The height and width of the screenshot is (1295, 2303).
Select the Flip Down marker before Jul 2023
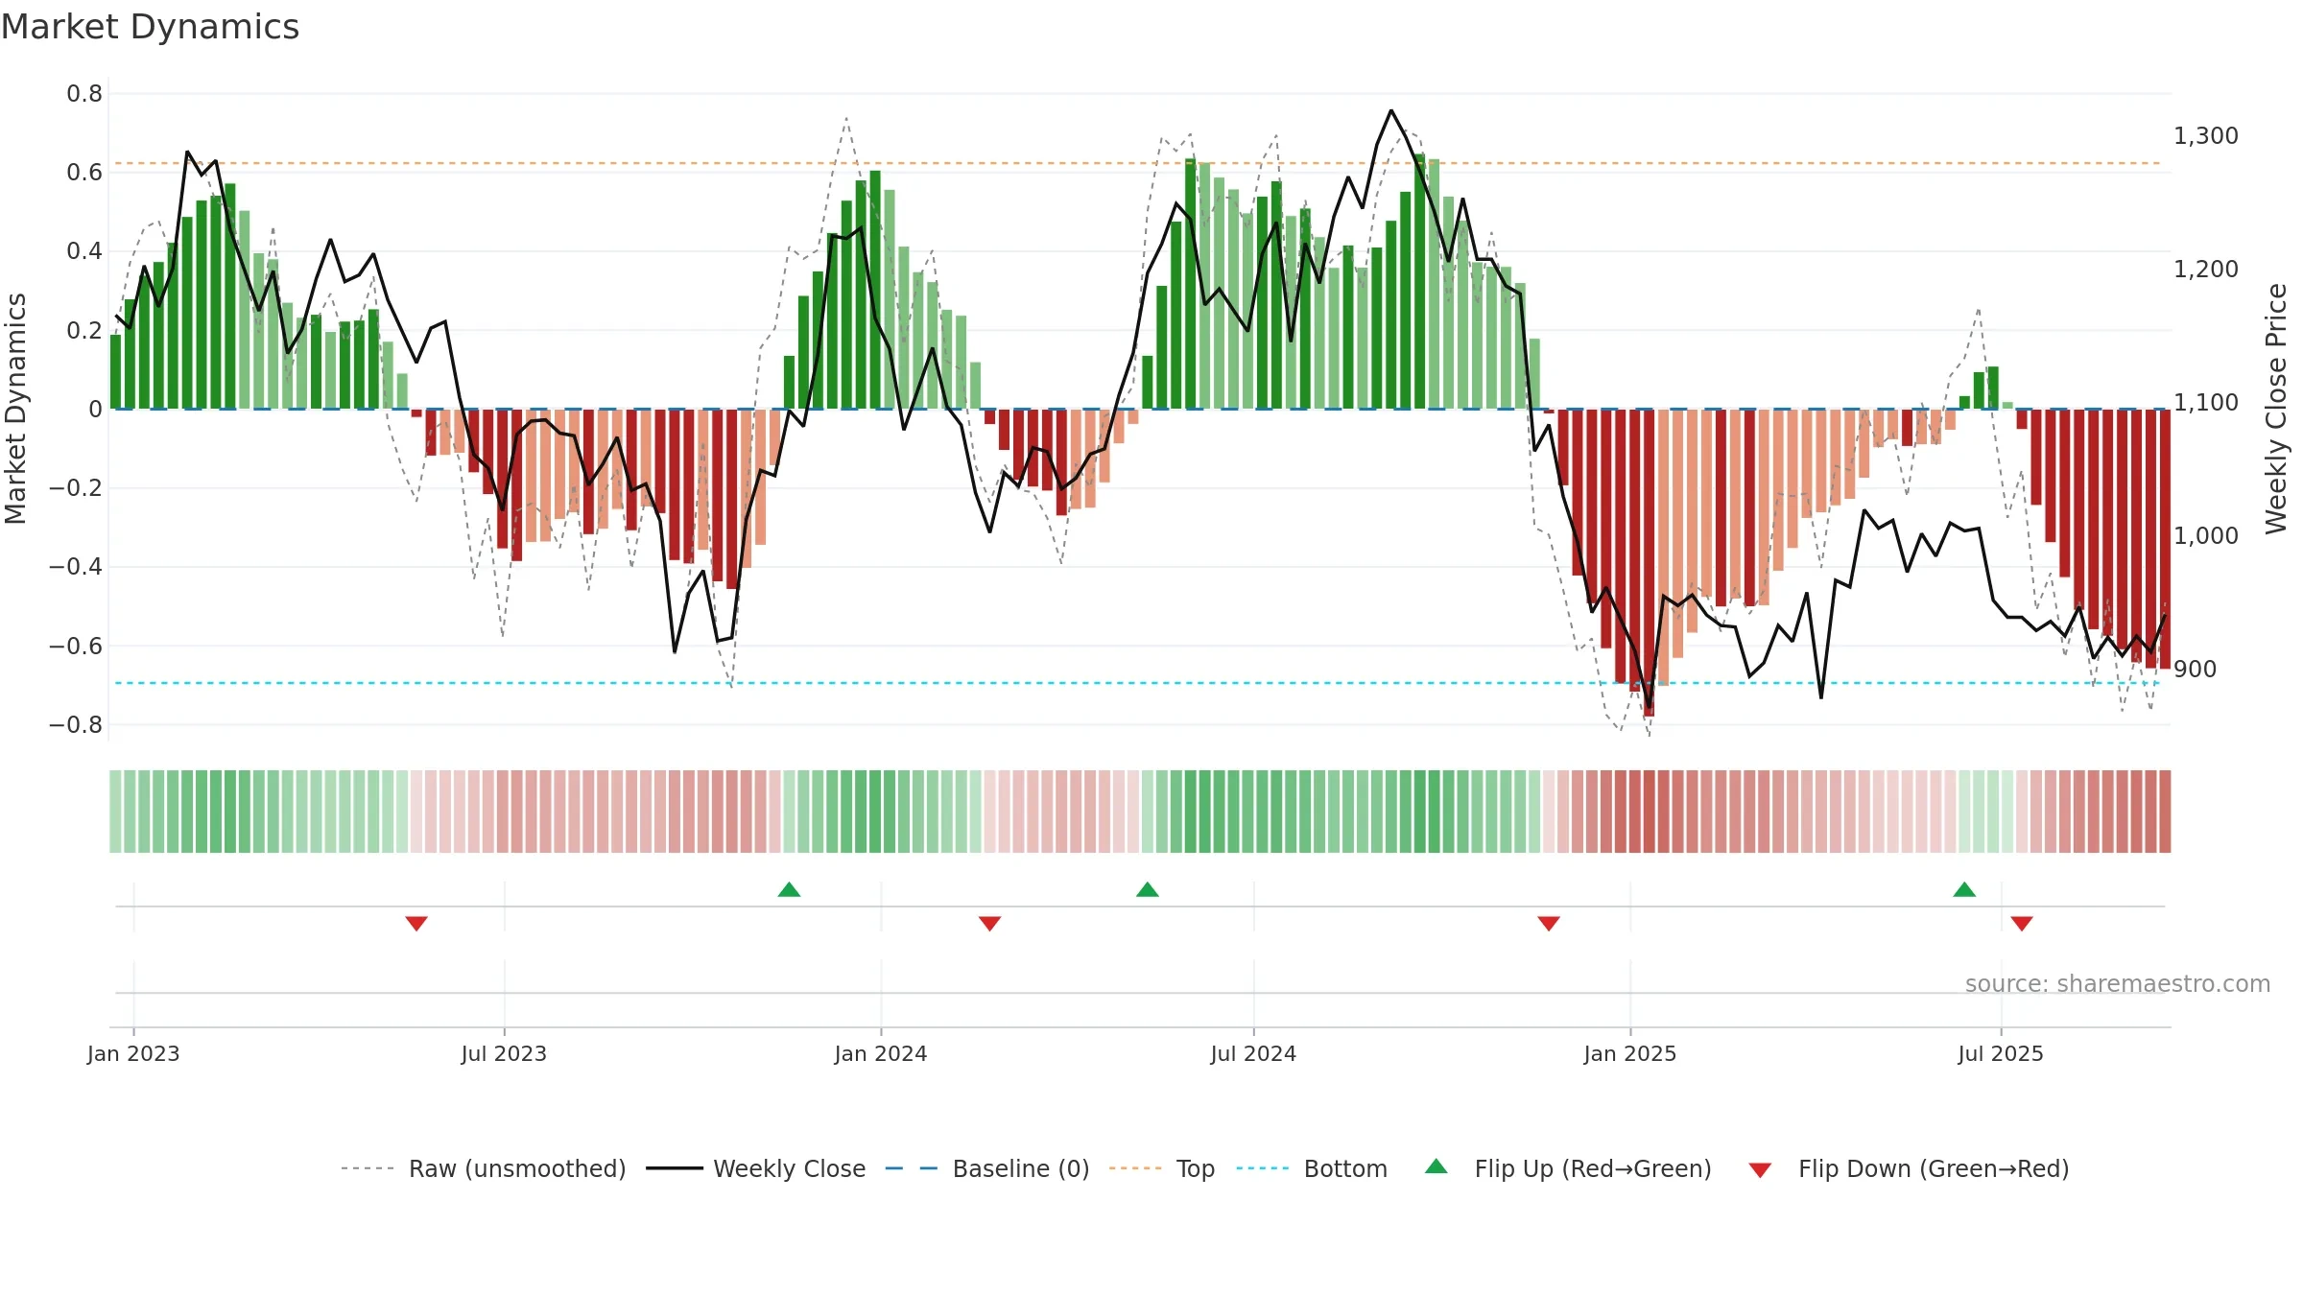[416, 923]
